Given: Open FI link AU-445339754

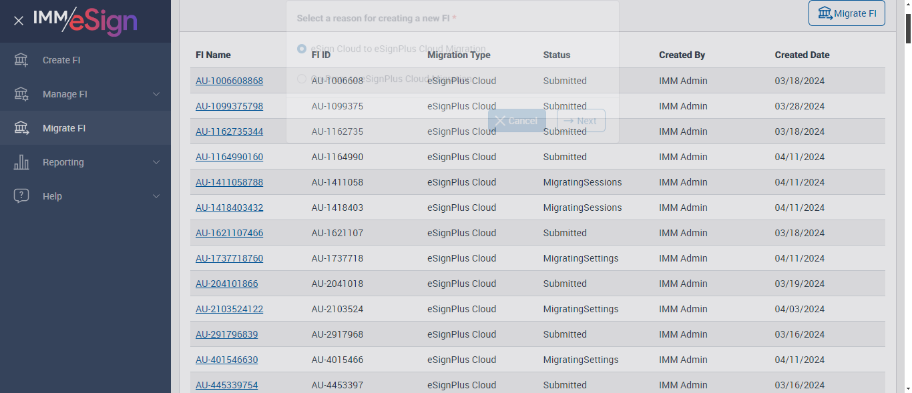Looking at the screenshot, I should click(226, 385).
